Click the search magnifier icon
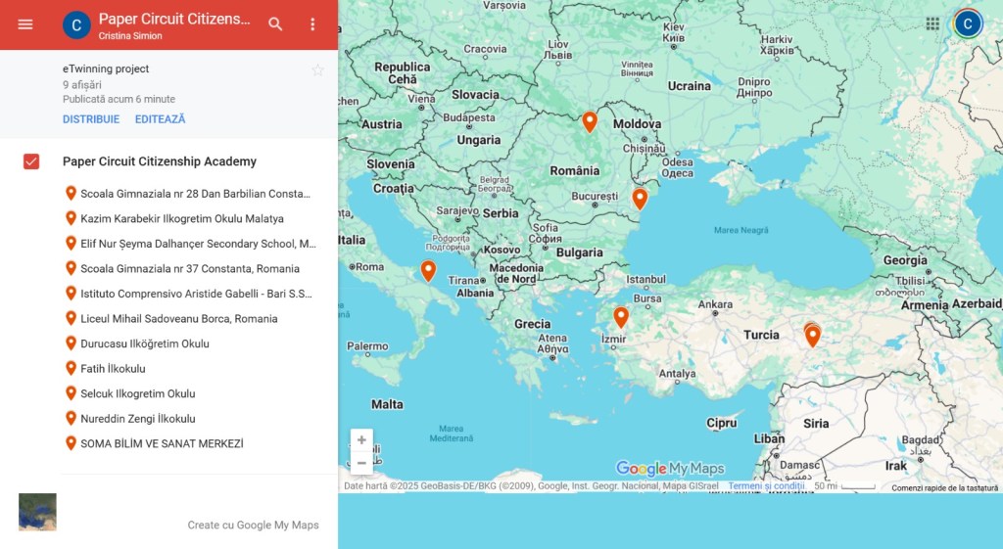1003x549 pixels. point(276,24)
